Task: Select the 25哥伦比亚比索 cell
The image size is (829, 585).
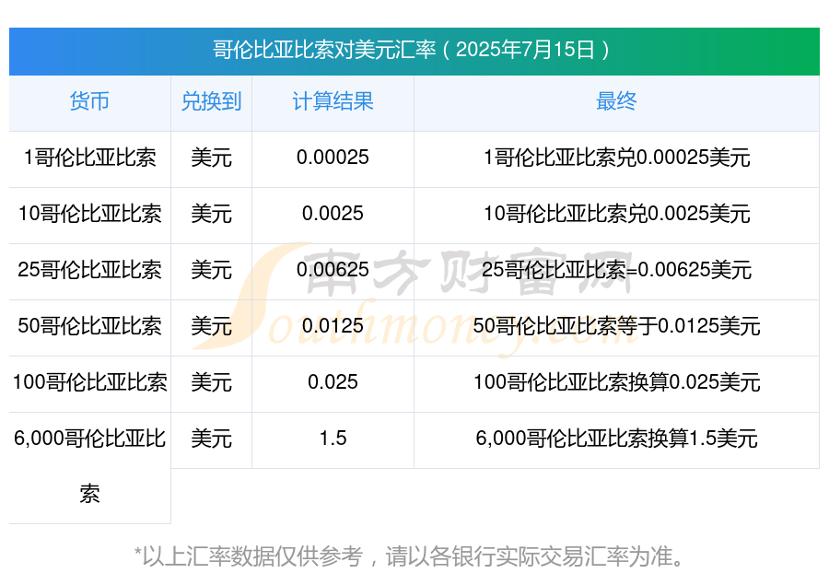Action: coord(90,270)
